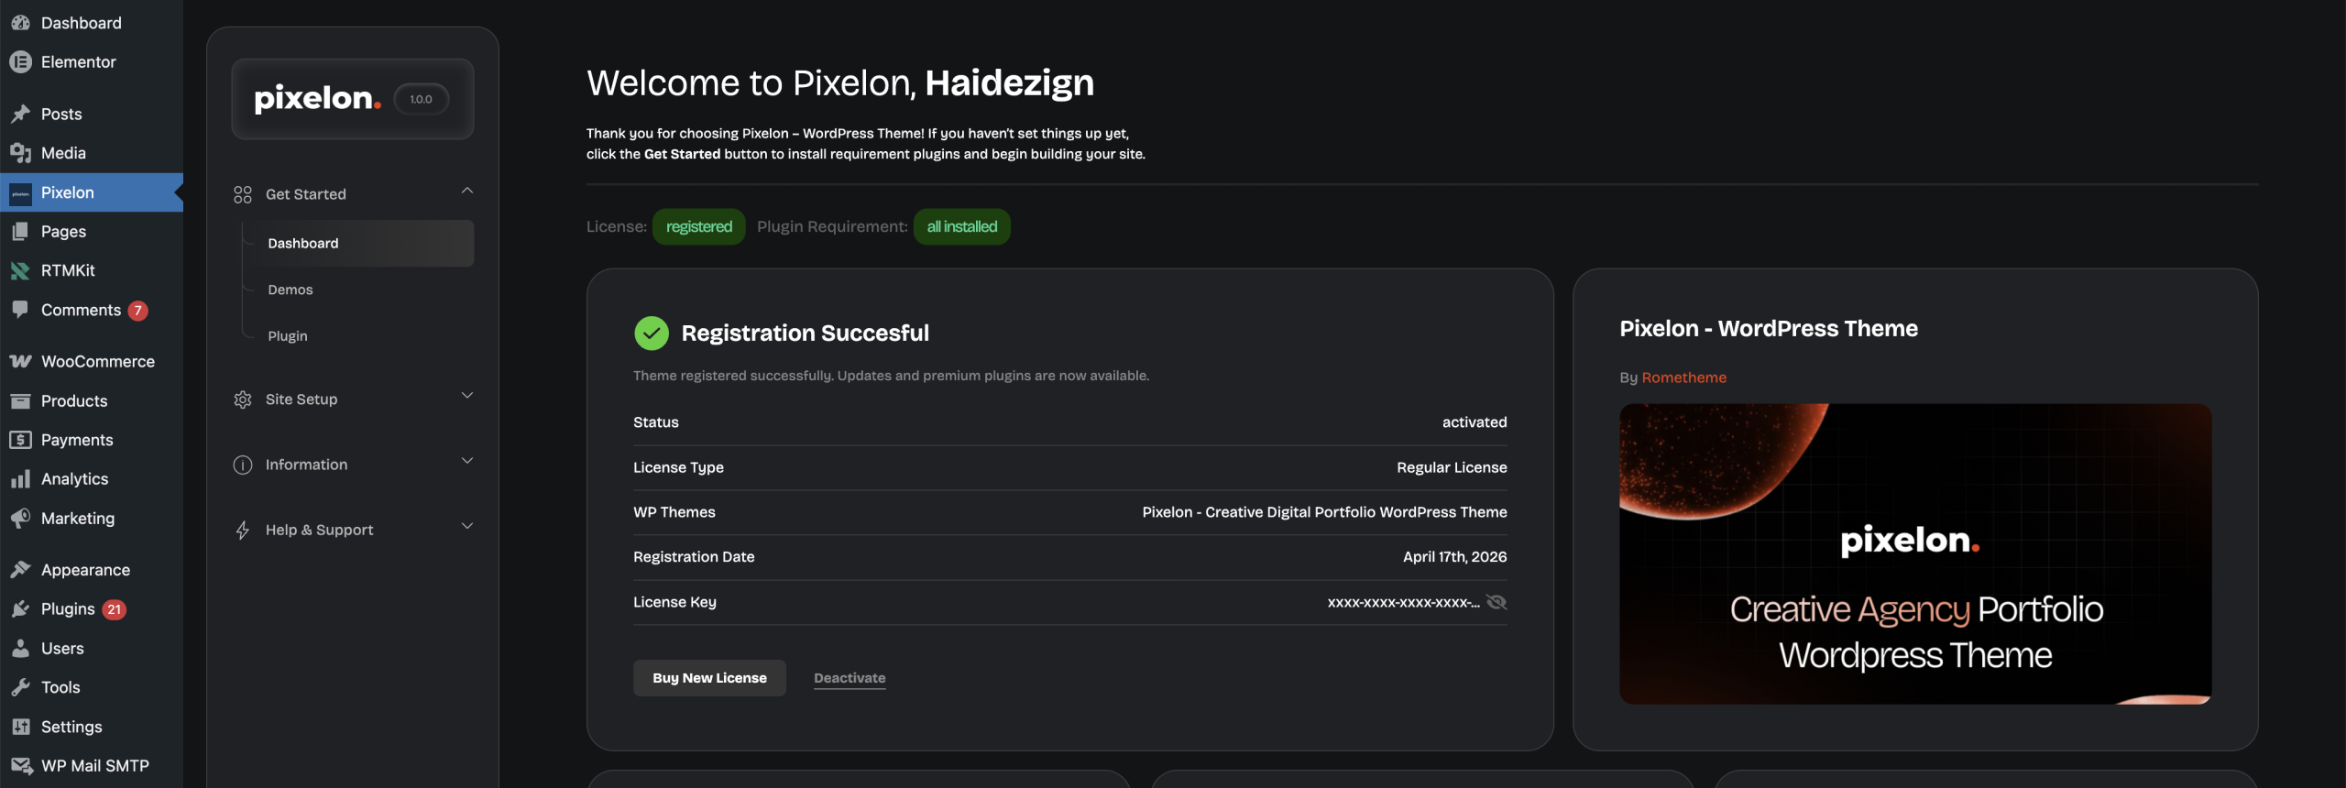Click the Elementor icon in sidebar
Screen dimensions: 2346x788
[20, 62]
